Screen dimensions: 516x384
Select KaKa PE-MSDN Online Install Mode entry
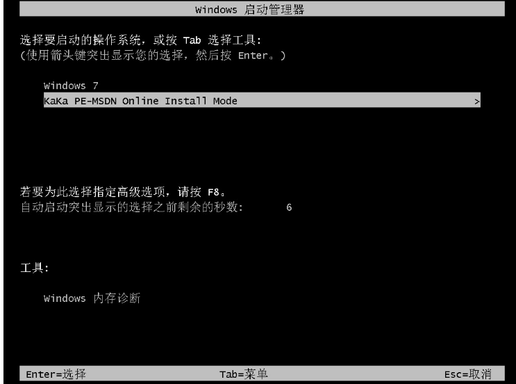click(262, 100)
